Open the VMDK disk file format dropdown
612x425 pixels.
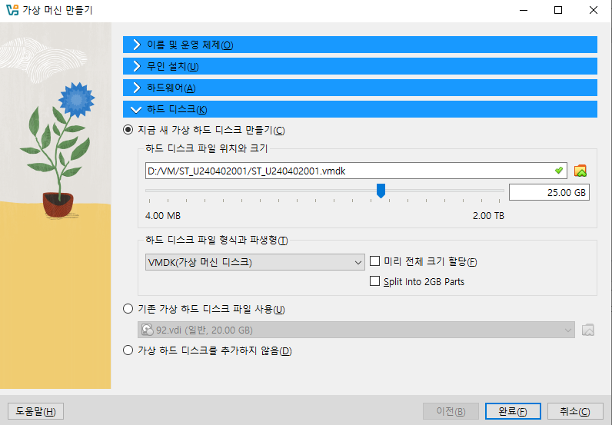point(254,262)
